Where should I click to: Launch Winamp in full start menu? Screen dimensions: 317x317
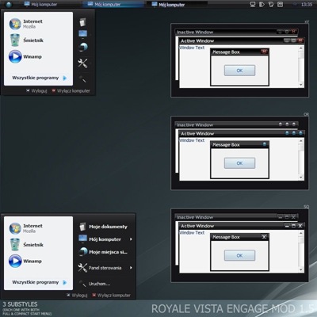click(x=38, y=261)
